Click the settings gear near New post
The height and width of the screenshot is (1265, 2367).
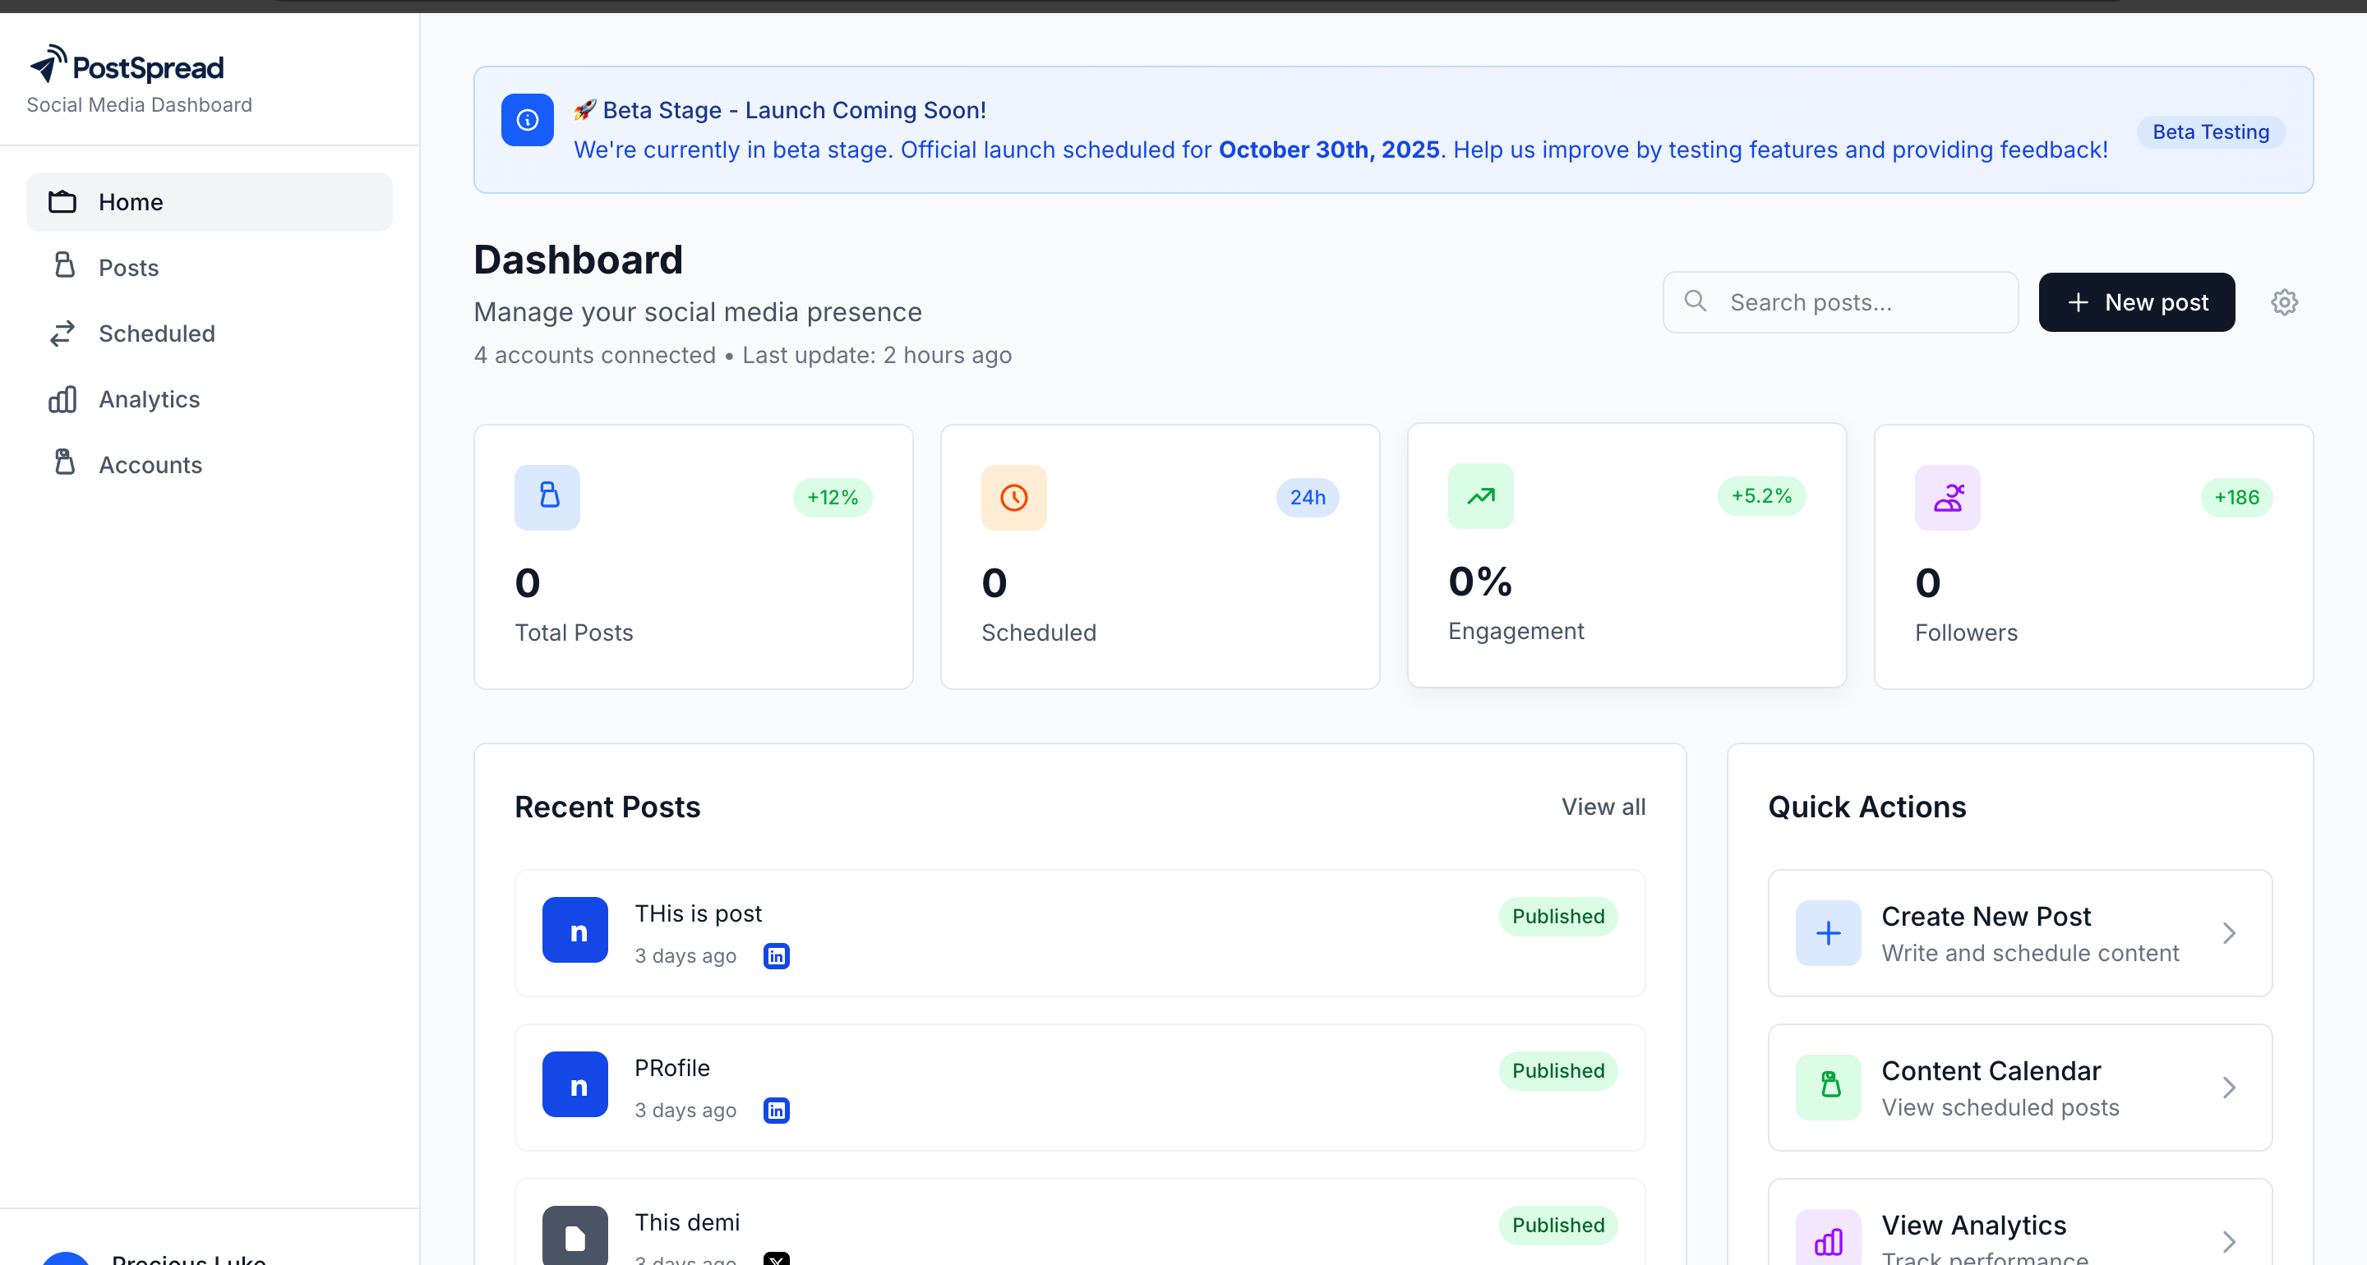(x=2285, y=302)
